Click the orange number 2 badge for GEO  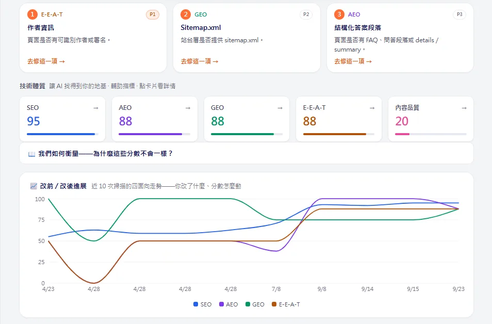pos(186,14)
